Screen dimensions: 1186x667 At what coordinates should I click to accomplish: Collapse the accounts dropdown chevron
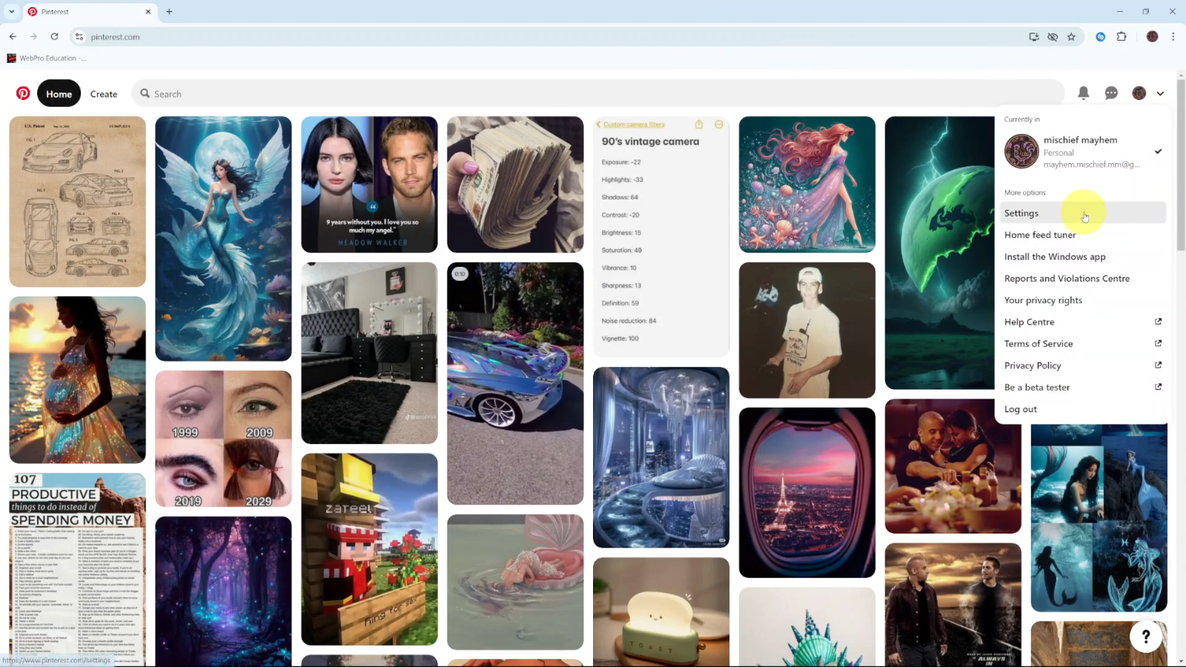tap(1160, 93)
